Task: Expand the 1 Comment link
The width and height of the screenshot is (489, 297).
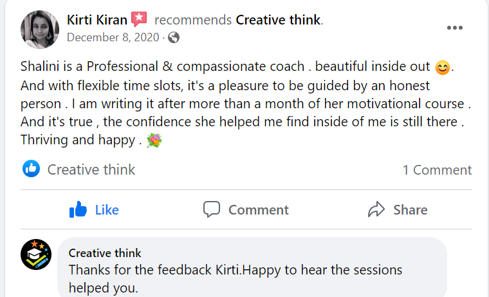Action: 437,170
